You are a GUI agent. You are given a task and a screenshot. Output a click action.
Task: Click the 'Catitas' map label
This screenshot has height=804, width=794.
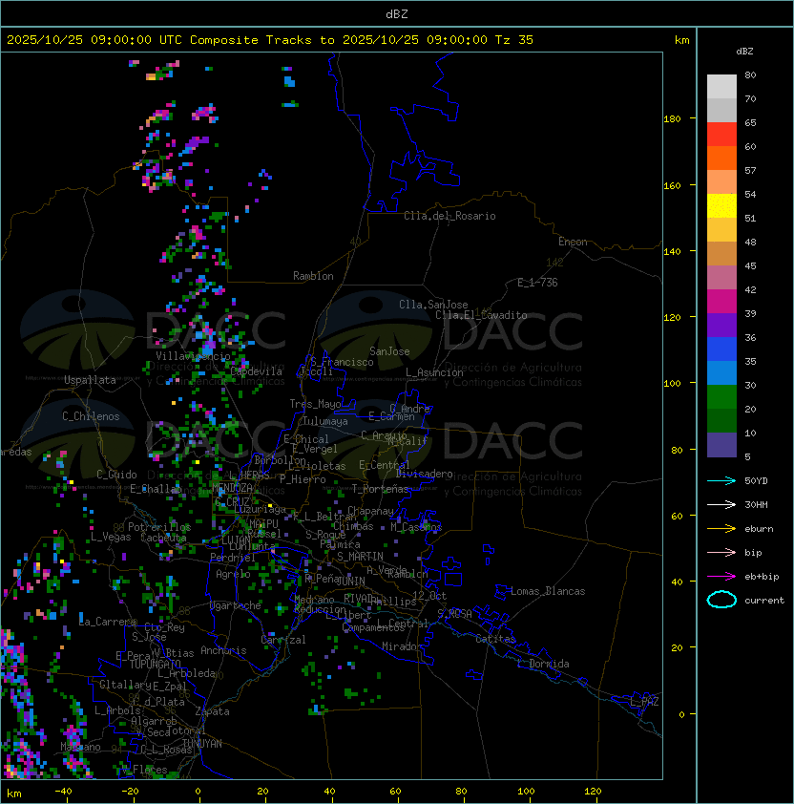[x=495, y=639]
